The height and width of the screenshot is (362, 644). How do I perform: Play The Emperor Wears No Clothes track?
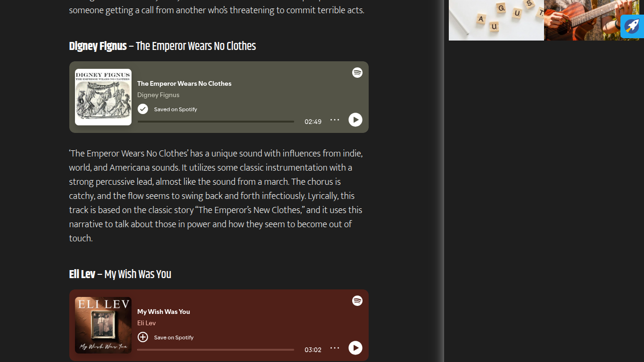point(355,120)
